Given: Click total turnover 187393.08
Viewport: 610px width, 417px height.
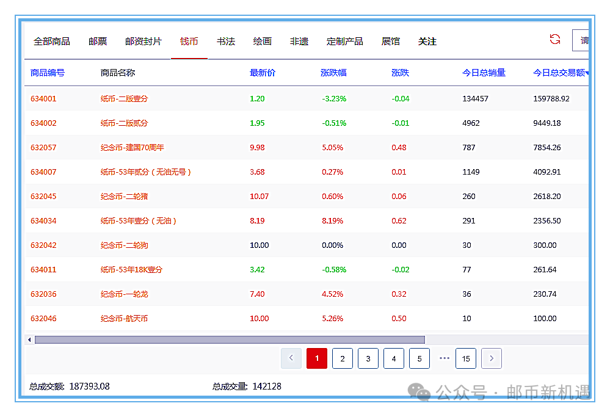Looking at the screenshot, I should click(90, 386).
